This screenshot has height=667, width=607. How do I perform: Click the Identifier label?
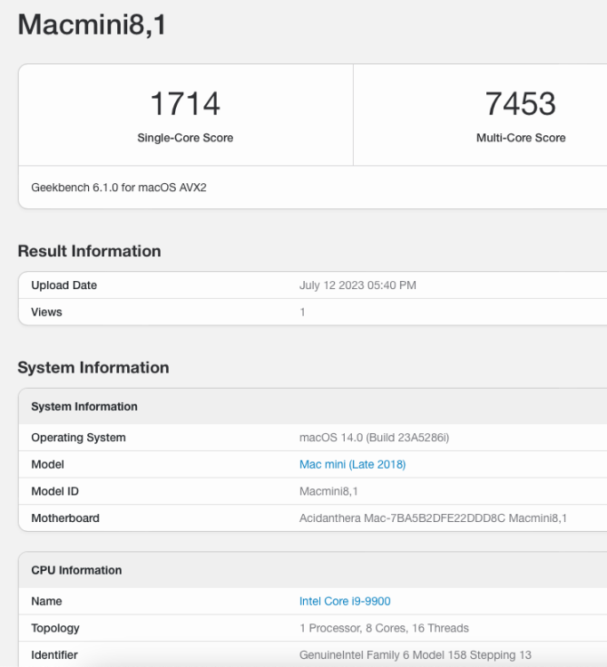(54, 655)
